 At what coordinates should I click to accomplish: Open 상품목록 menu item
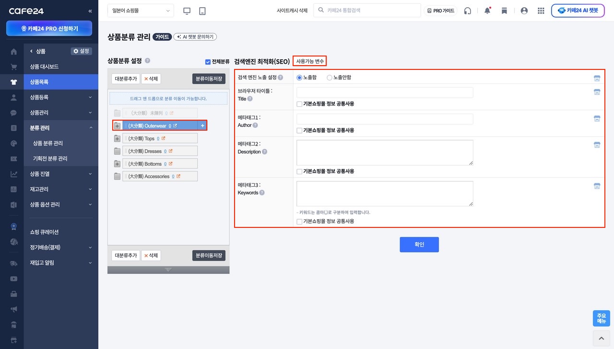pos(61,82)
